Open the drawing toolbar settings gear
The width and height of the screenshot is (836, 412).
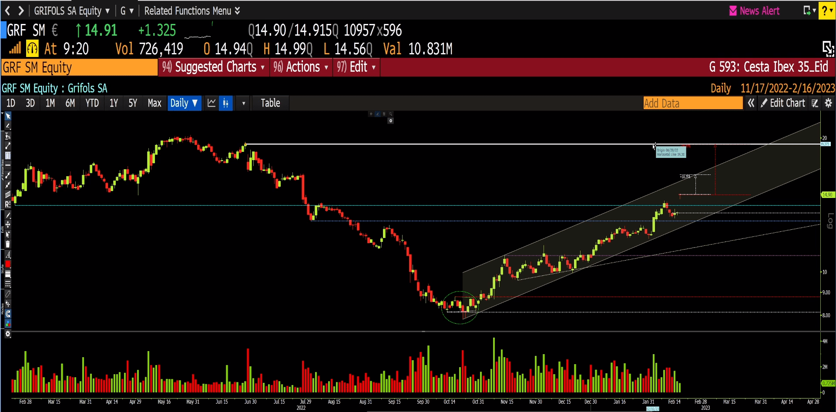tap(8, 334)
